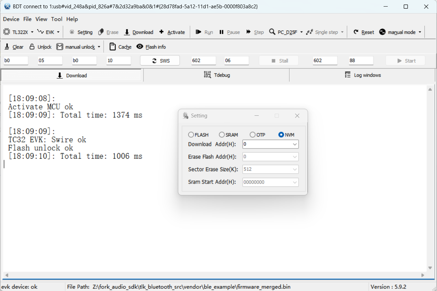
Task: Click the Activate plus icon
Action: coord(162,32)
